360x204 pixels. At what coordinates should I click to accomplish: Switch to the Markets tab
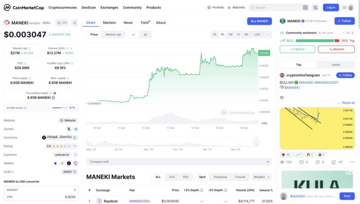pos(109,22)
